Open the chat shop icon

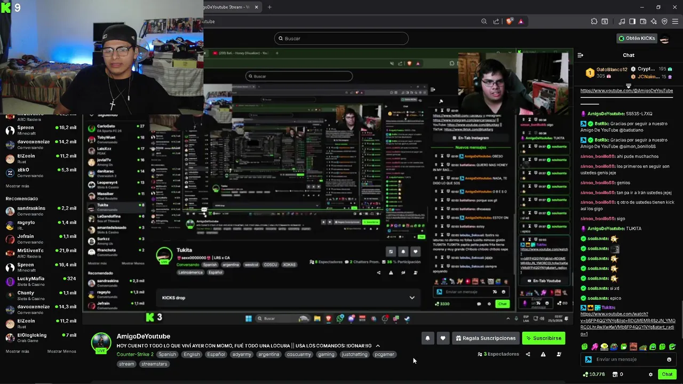(615, 374)
